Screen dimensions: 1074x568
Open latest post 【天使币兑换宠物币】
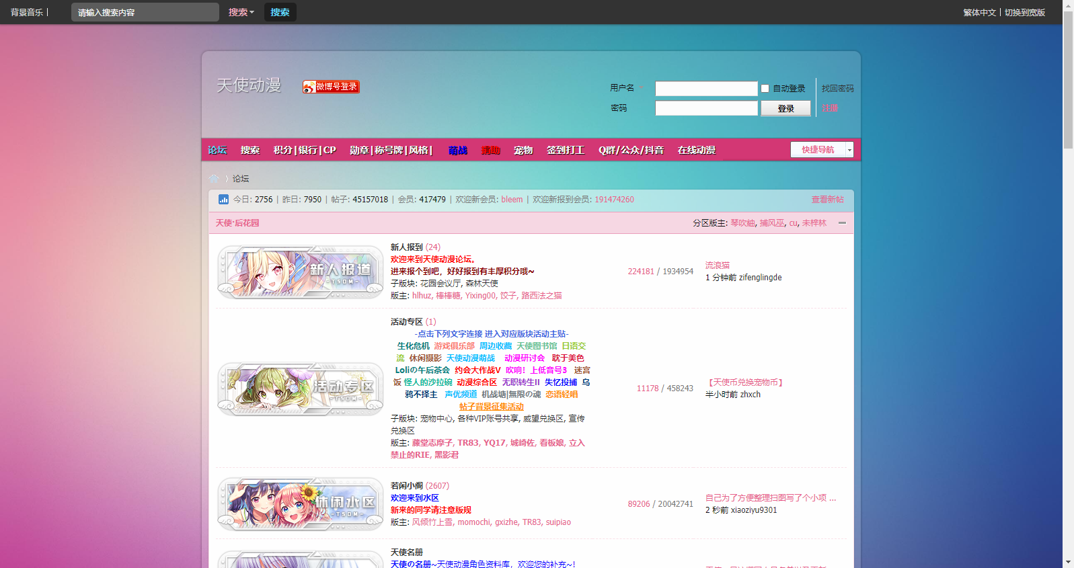(x=745, y=382)
